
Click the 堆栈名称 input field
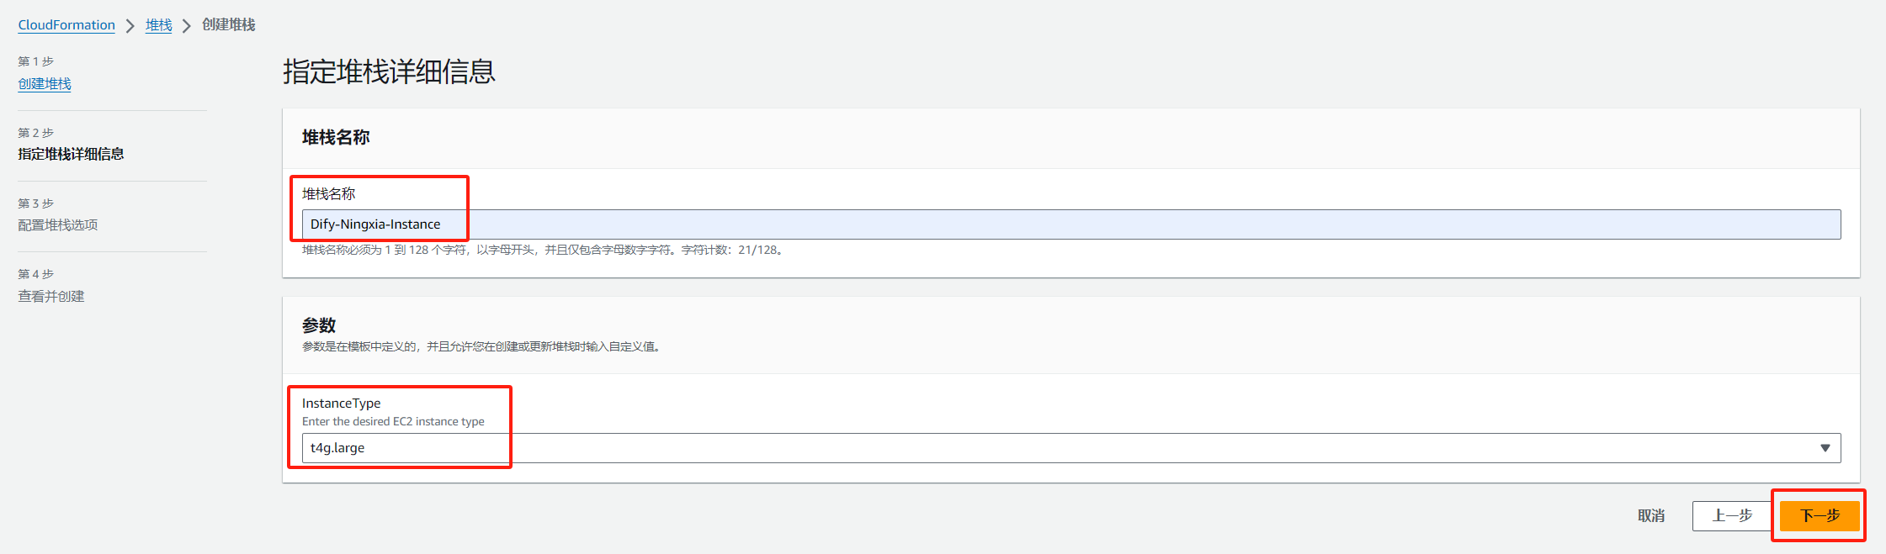click(x=1071, y=224)
